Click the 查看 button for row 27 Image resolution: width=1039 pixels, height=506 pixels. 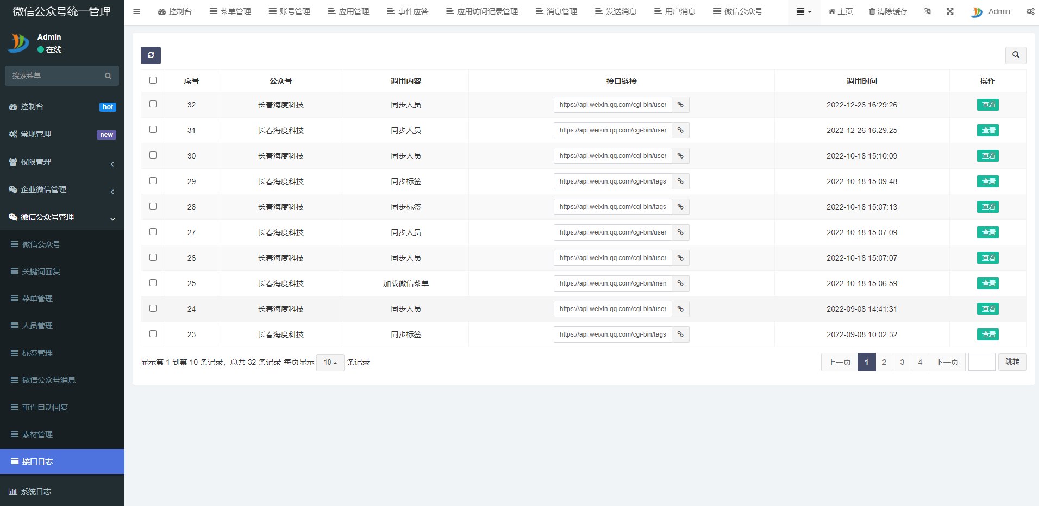[x=987, y=232]
